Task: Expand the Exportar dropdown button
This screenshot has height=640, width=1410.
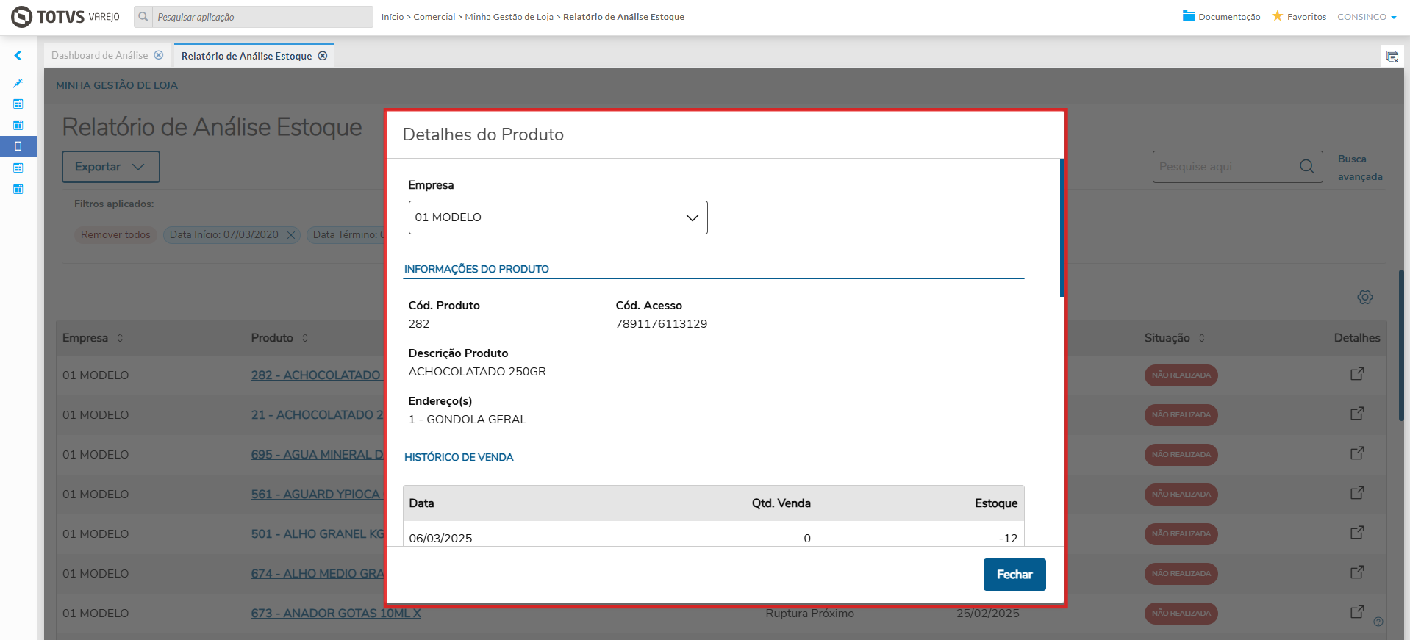Action: pyautogui.click(x=110, y=167)
